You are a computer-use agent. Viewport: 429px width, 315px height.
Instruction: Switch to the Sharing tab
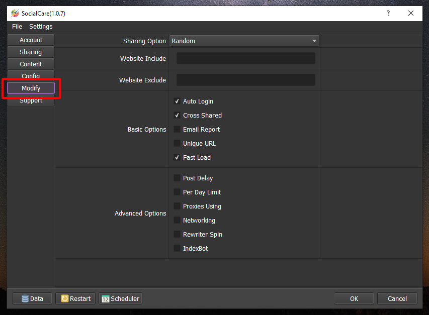(x=31, y=52)
